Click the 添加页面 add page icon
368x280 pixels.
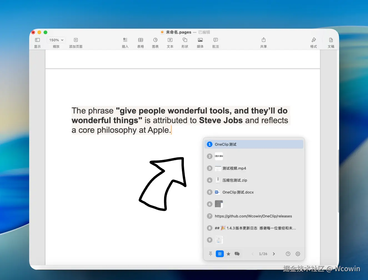click(76, 40)
